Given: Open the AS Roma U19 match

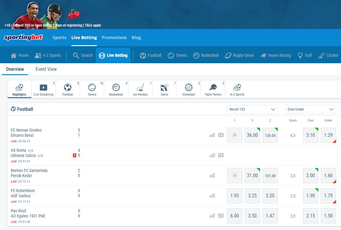Looking at the screenshot, I should click(27, 153).
